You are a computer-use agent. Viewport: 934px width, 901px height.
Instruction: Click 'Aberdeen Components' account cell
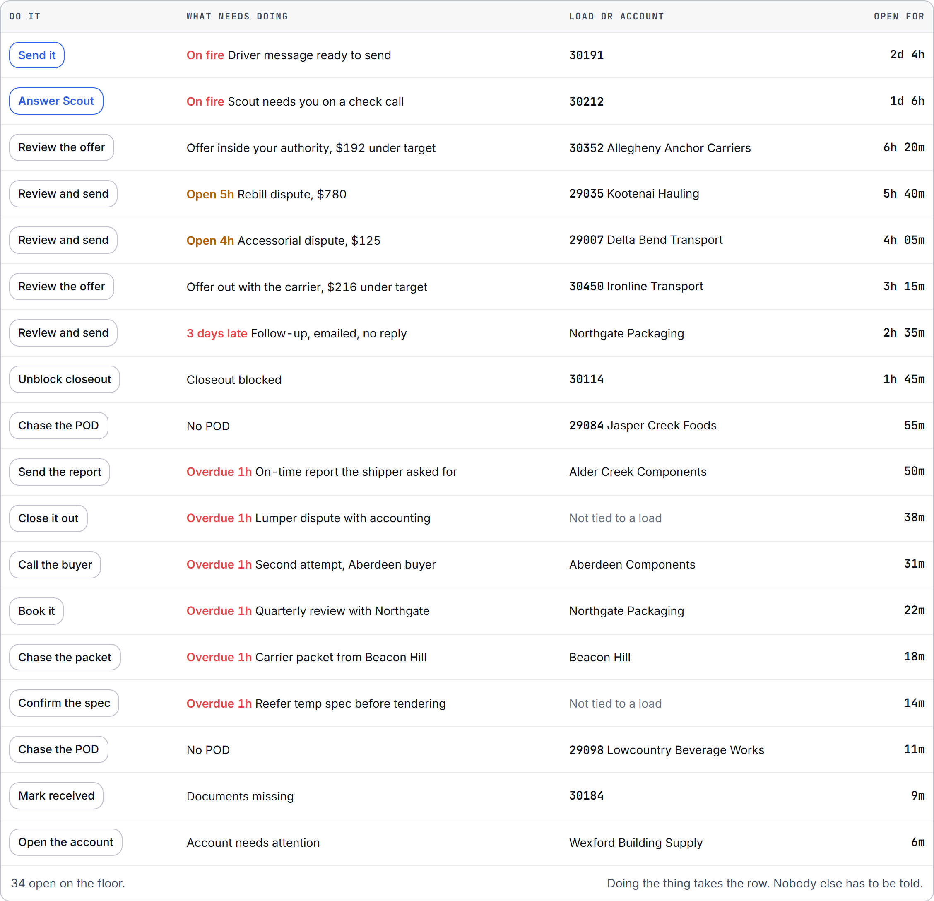point(632,564)
